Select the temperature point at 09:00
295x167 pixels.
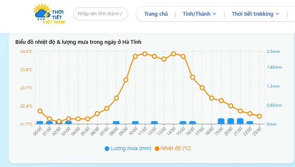click(126, 80)
